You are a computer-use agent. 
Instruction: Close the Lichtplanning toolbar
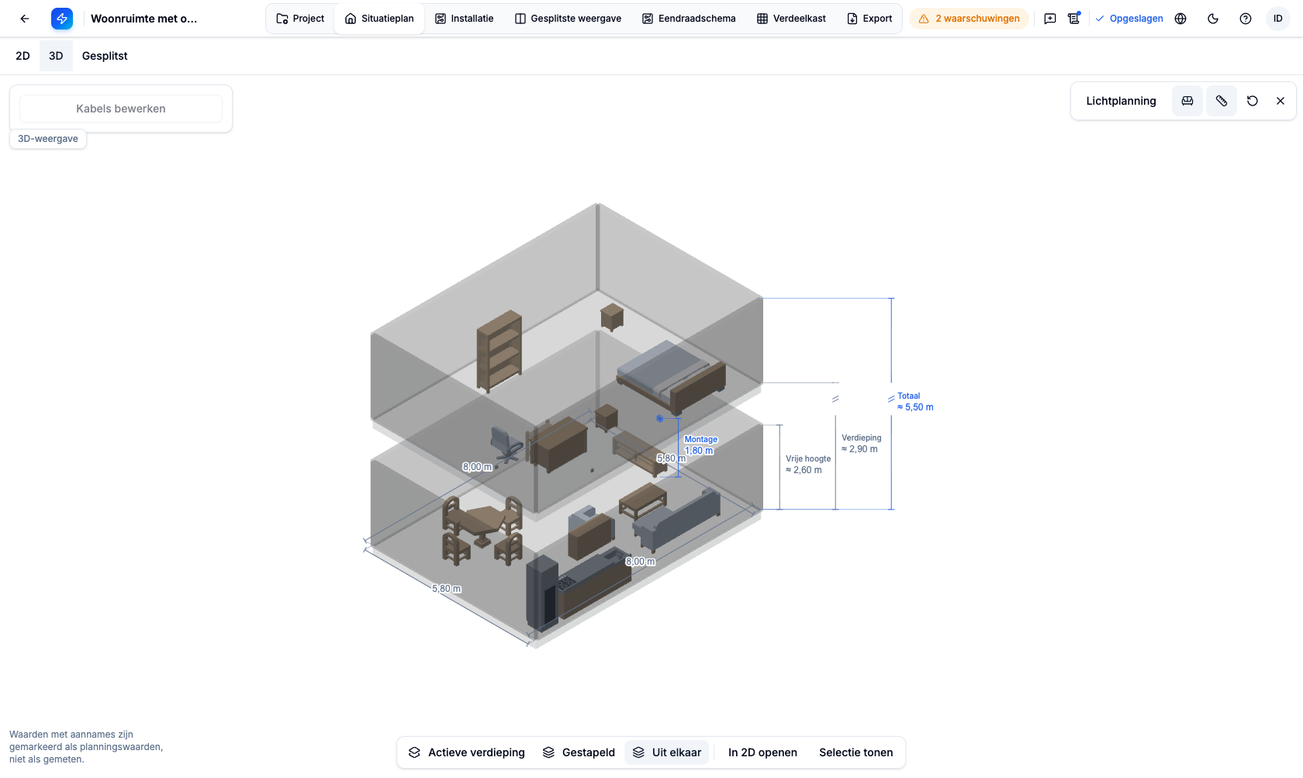[x=1281, y=101]
